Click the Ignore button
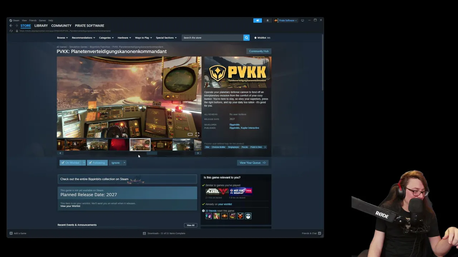 115,163
